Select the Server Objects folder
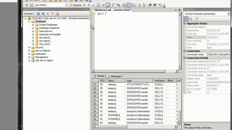This screenshot has height=130, width=232. [43, 51]
